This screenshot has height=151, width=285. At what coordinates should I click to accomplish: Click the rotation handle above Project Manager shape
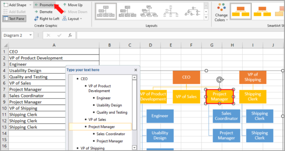(220, 79)
